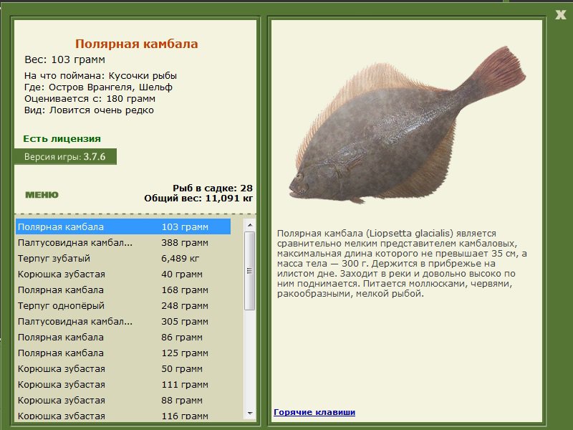
Task: Click the Рыб в садке: 28 text
Action: [x=212, y=188]
